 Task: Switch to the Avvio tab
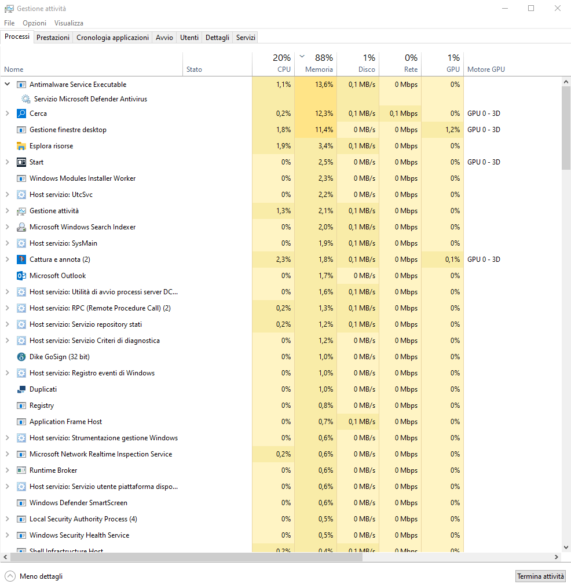[164, 38]
